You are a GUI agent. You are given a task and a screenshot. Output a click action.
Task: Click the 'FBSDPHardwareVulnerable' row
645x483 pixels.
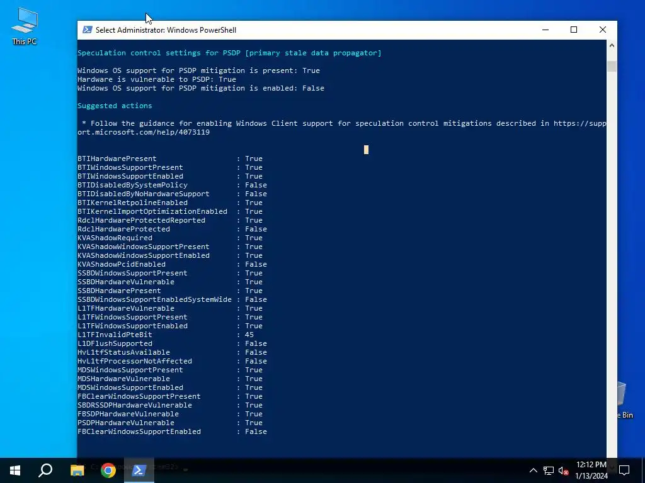pyautogui.click(x=170, y=414)
